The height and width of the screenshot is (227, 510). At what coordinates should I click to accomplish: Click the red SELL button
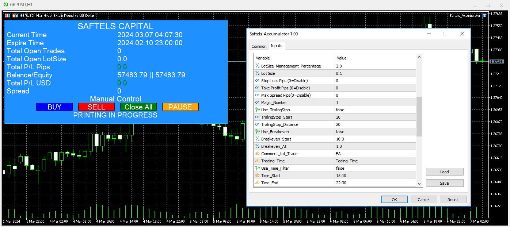pos(96,107)
